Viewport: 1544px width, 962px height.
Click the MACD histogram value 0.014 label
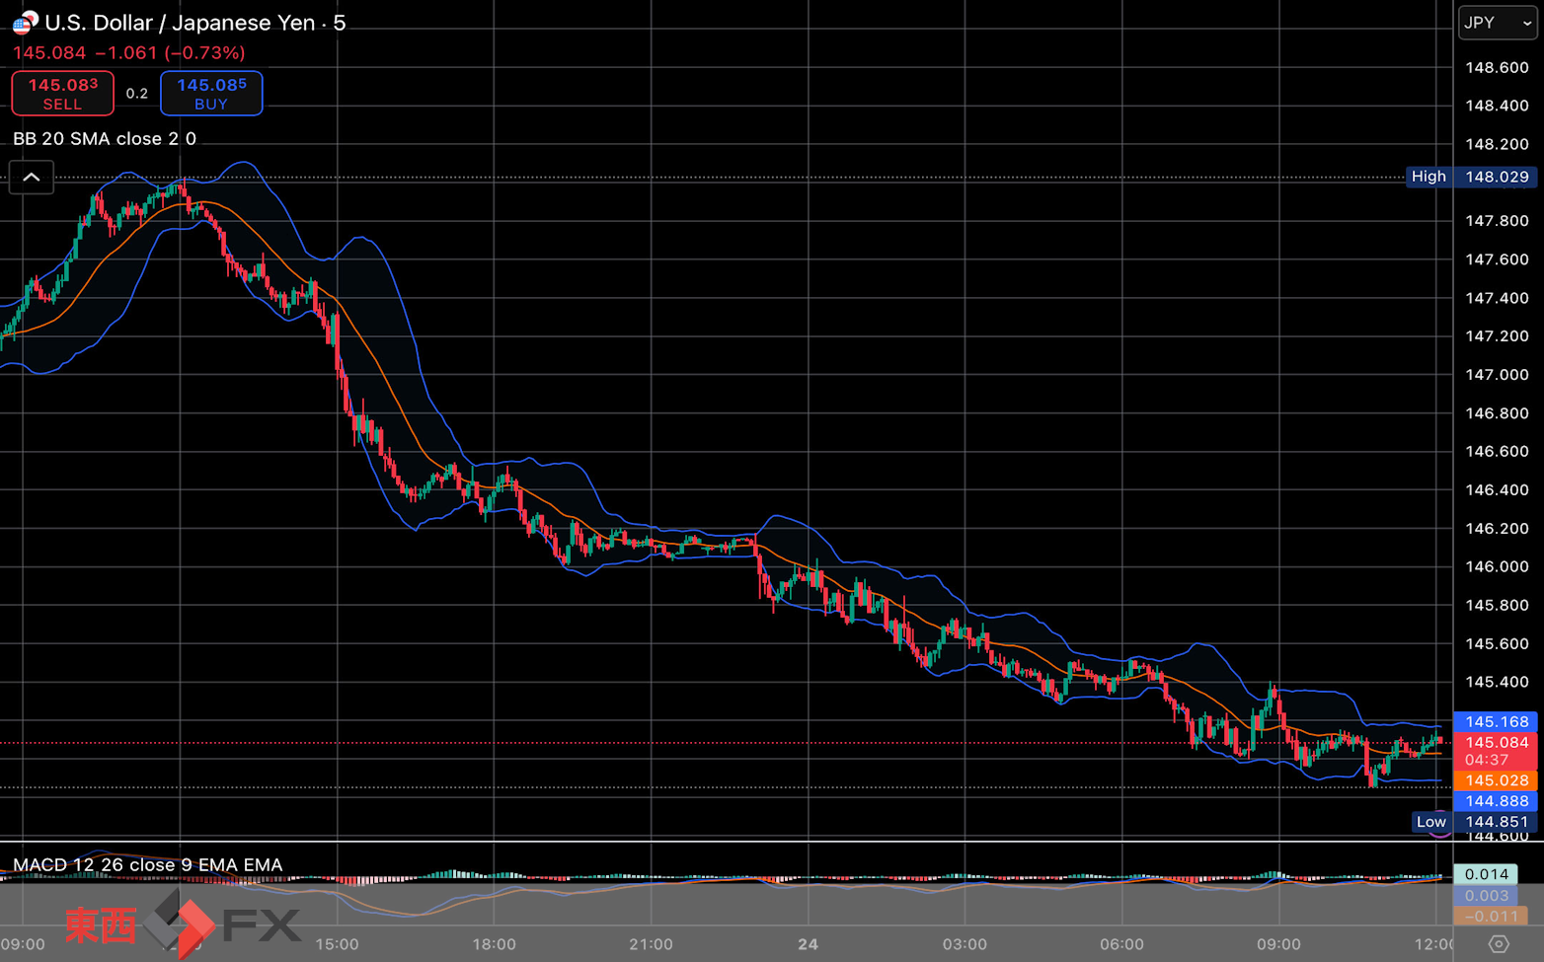1486,874
